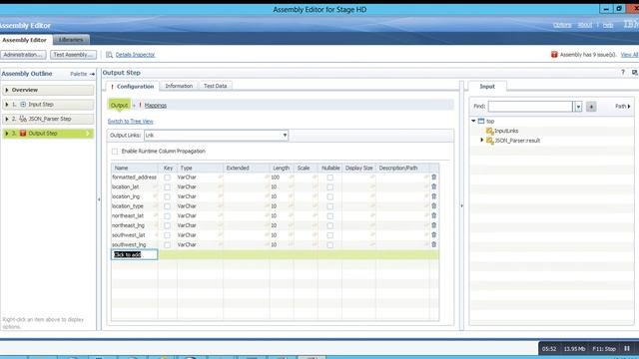Open the Mappings link
639x359 pixels.
pos(156,106)
